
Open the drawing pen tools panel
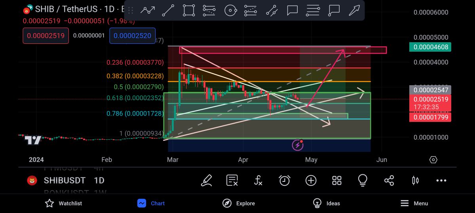[x=207, y=181]
